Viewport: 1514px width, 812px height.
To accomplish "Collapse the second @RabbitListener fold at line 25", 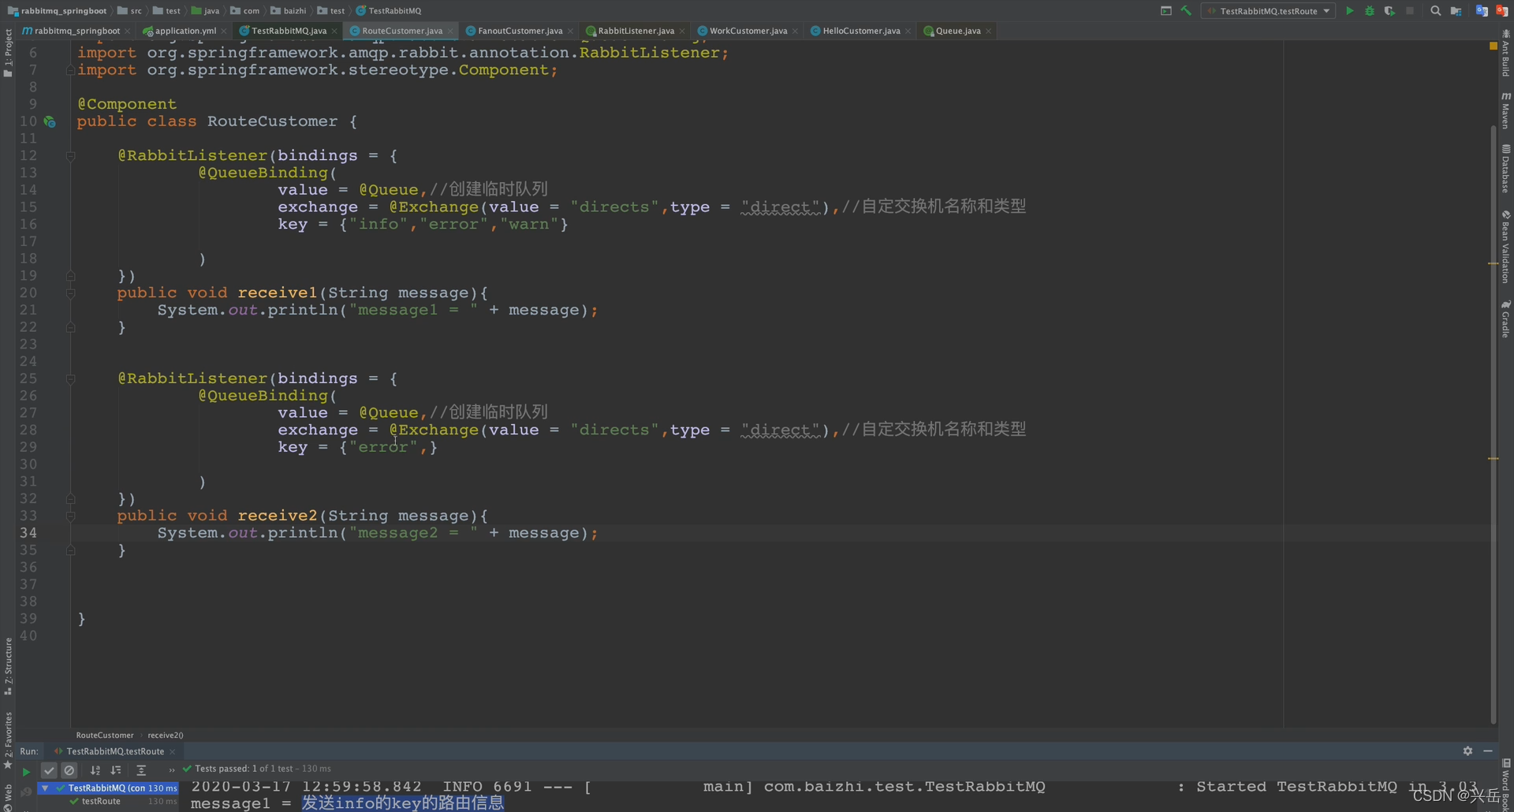I will [x=70, y=379].
